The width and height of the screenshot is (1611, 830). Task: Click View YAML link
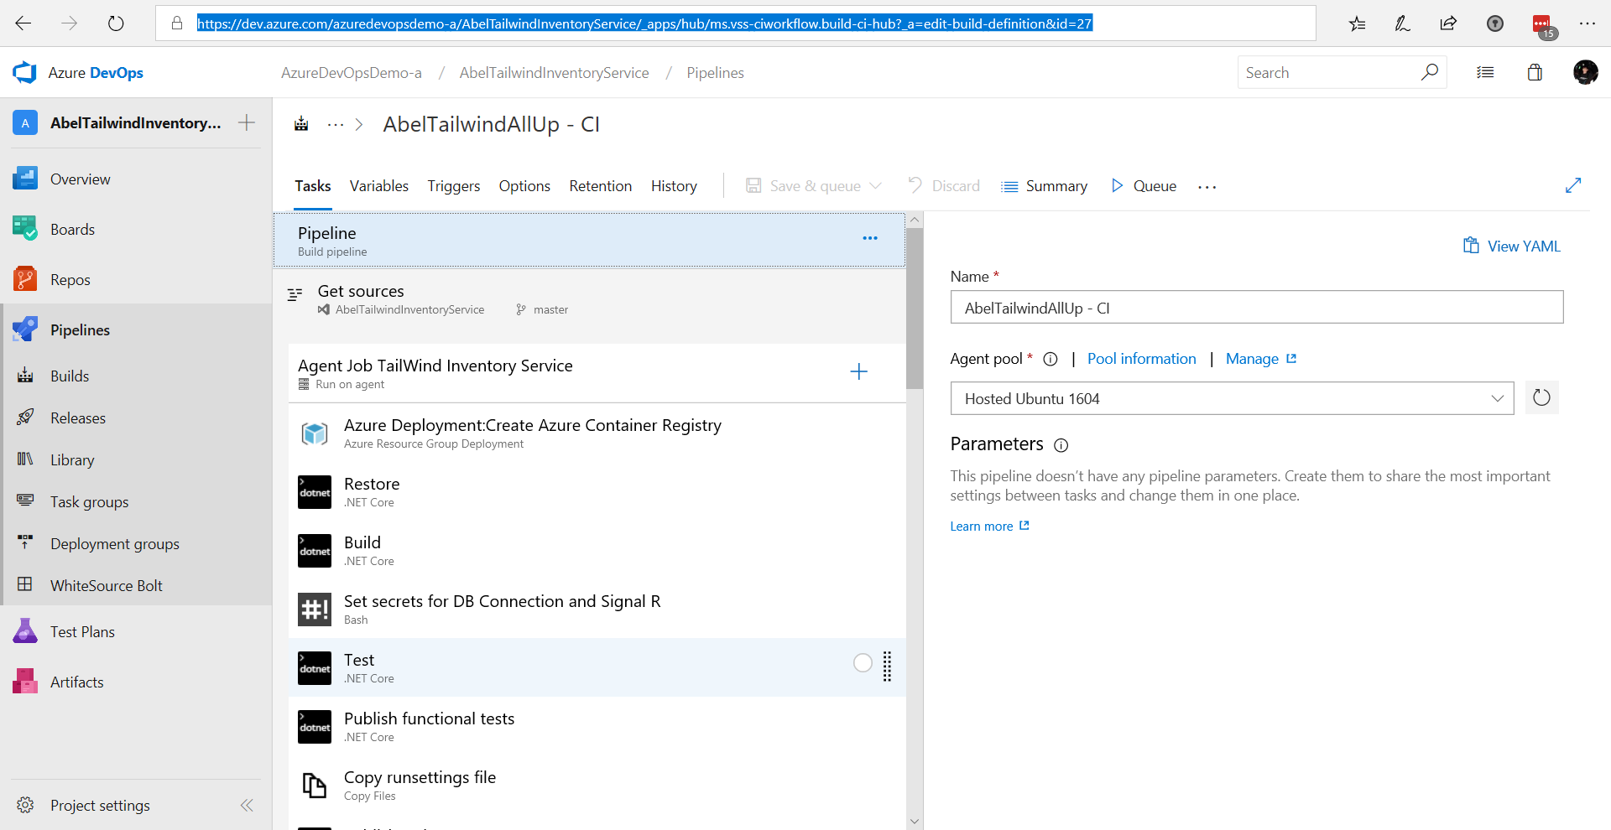[x=1512, y=246]
